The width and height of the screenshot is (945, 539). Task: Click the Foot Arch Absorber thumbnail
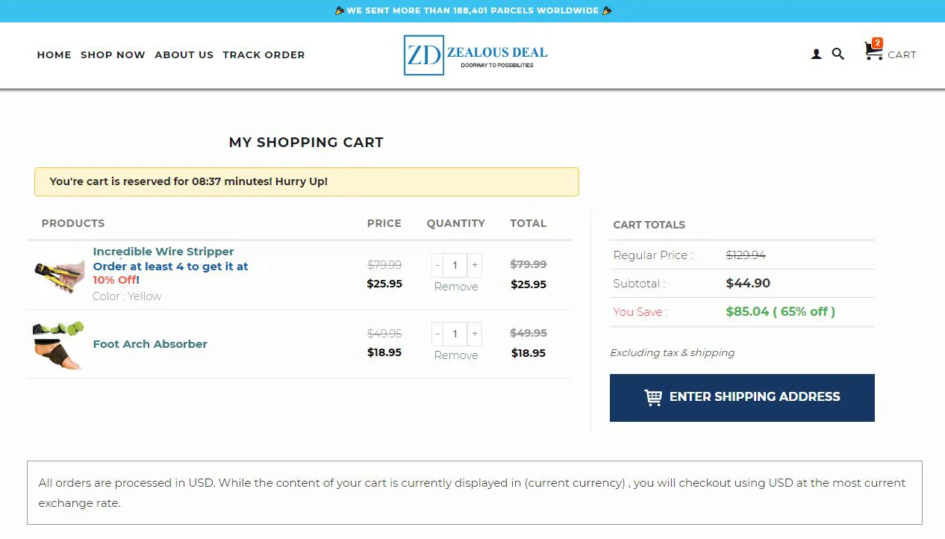pyautogui.click(x=59, y=344)
